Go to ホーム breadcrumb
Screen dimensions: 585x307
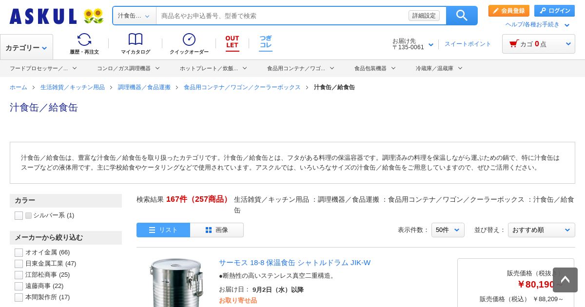tap(19, 87)
